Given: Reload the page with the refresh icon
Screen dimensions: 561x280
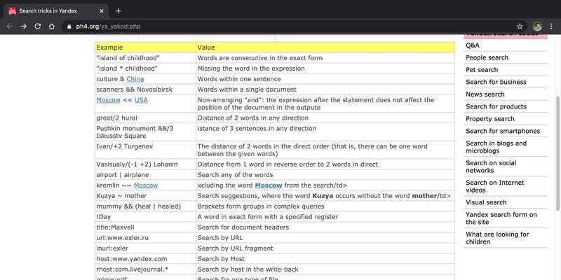Looking at the screenshot, I should point(38,27).
